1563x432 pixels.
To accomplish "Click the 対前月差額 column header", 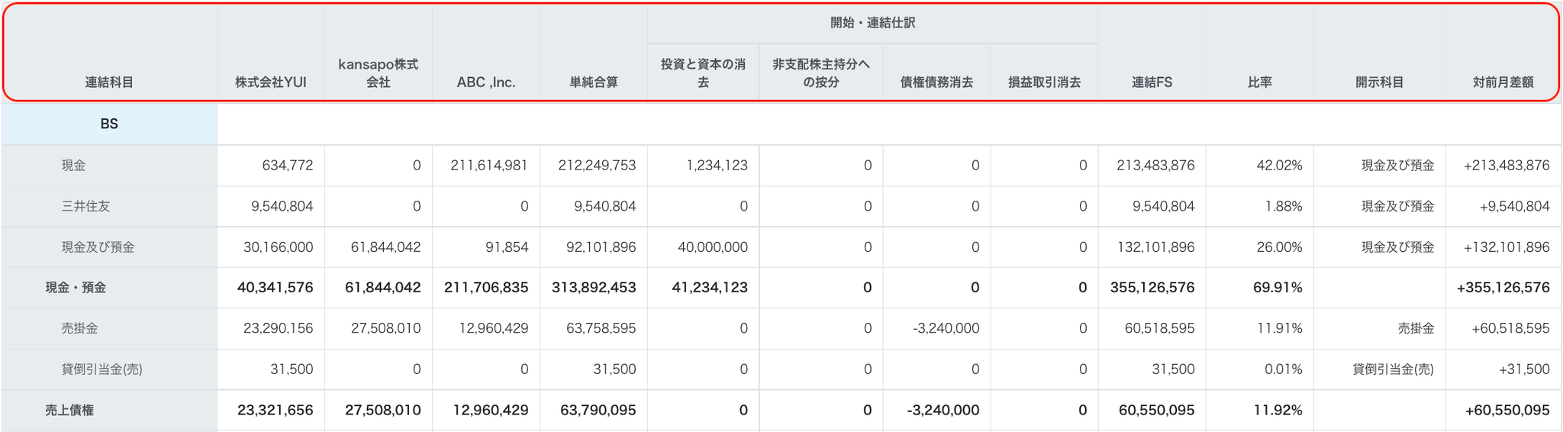I will (1503, 82).
